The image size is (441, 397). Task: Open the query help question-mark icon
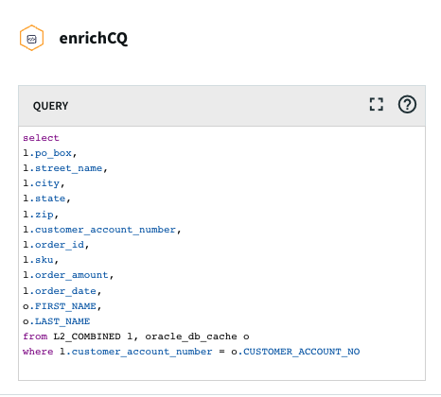(x=407, y=104)
